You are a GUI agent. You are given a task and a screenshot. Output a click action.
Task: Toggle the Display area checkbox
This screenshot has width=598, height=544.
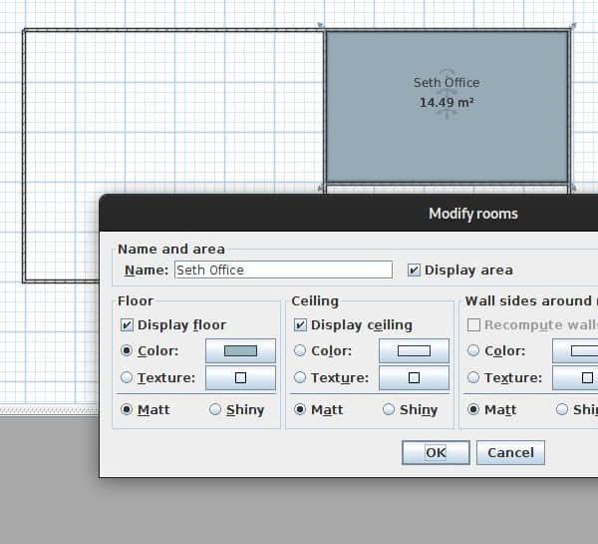[415, 270]
